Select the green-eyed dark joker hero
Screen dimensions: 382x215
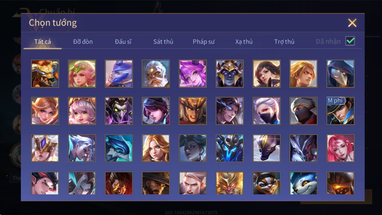click(119, 111)
